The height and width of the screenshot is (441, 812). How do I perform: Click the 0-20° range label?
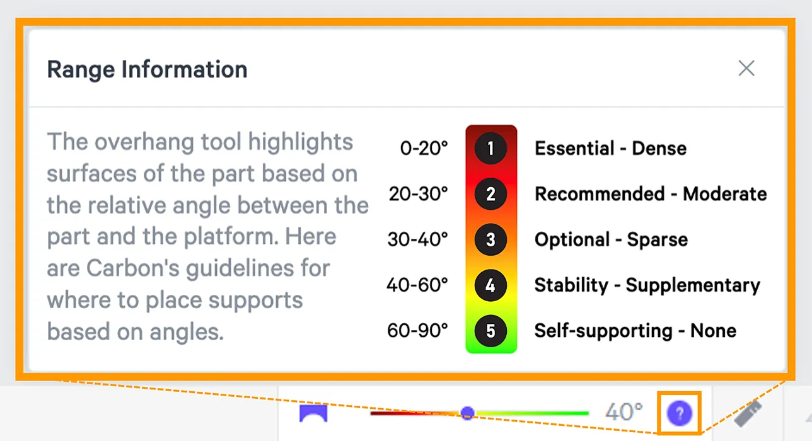[424, 149]
